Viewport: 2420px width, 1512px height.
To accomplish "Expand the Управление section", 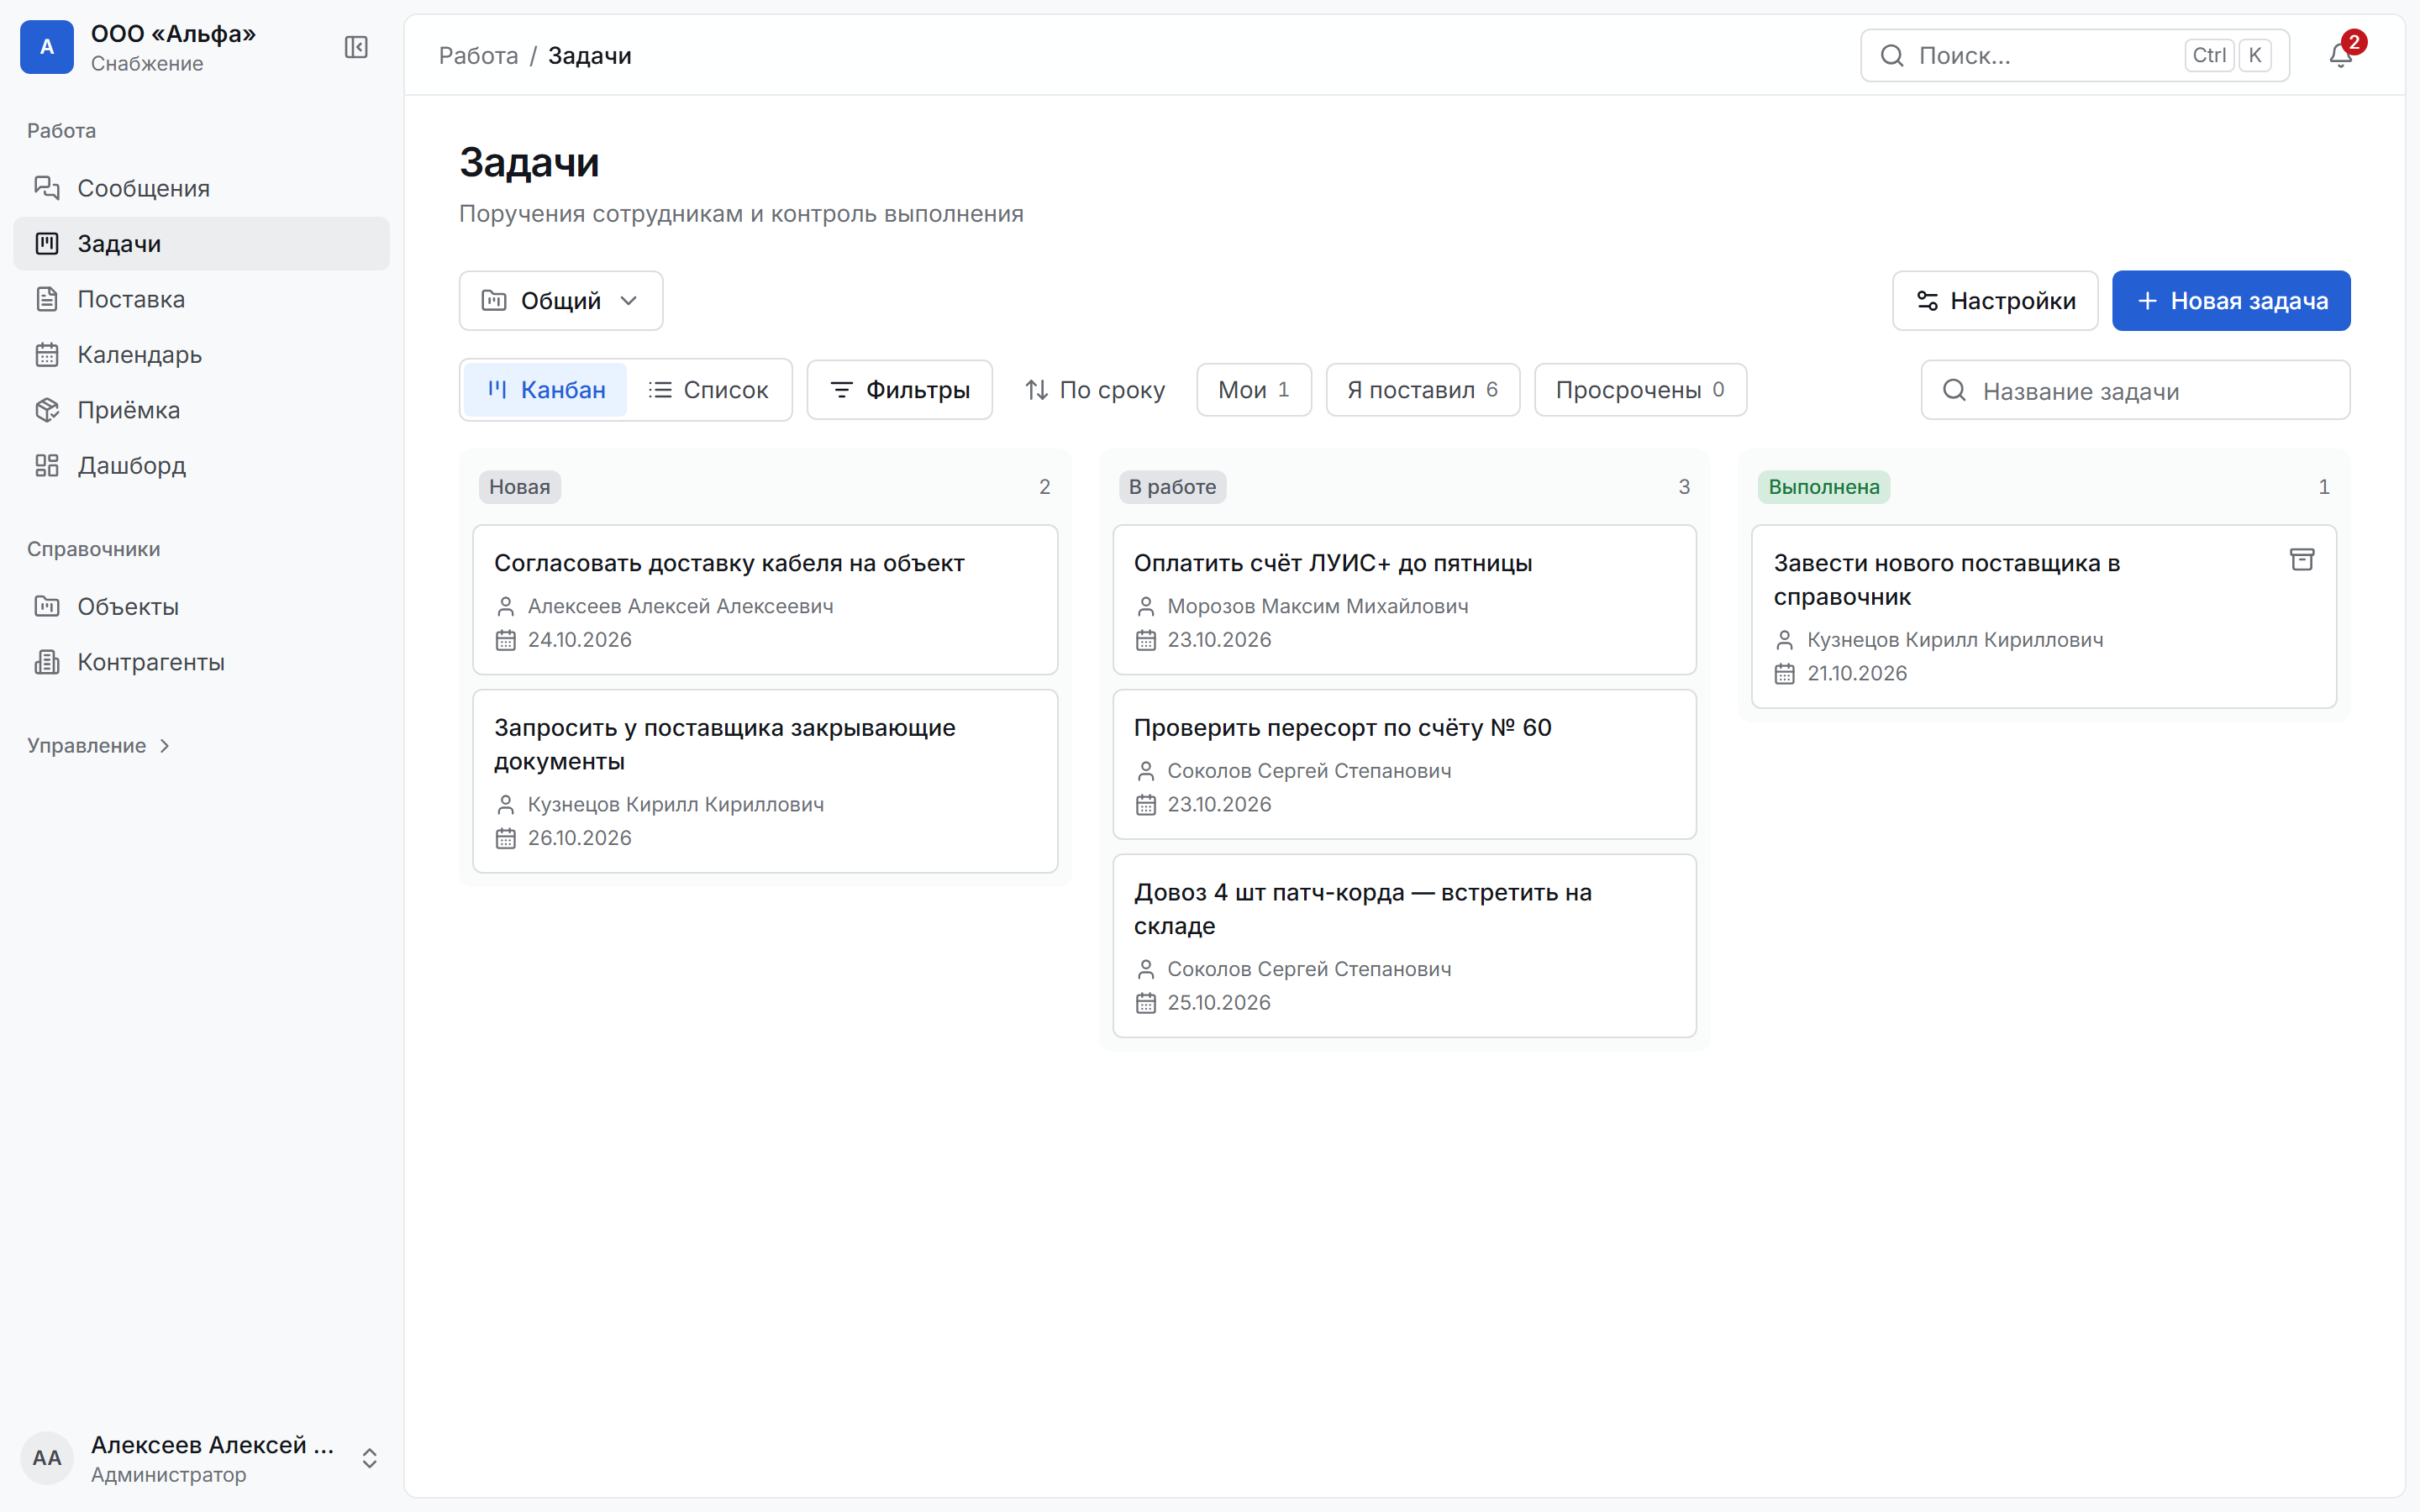I will [99, 746].
